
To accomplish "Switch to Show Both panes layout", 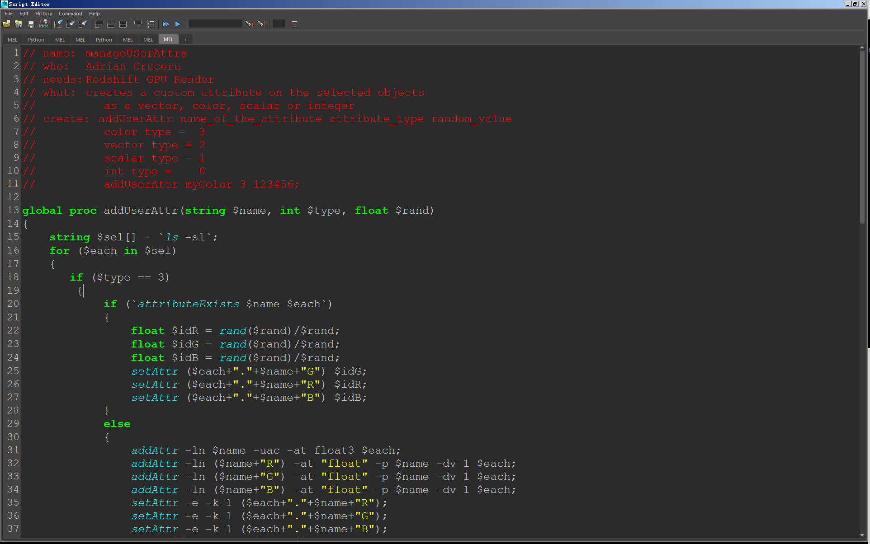I will point(123,24).
